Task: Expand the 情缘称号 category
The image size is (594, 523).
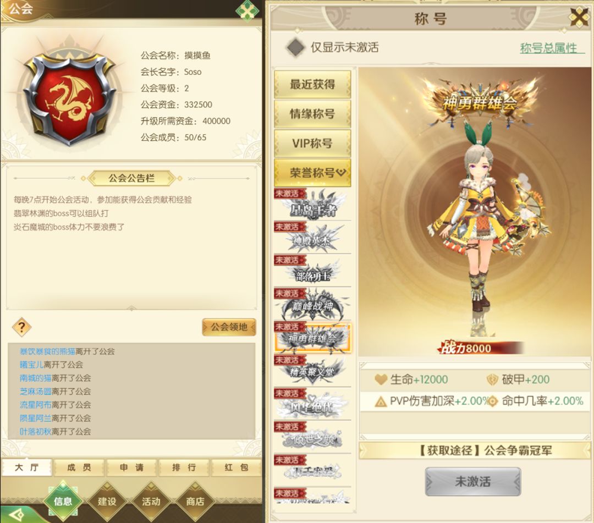Action: pyautogui.click(x=312, y=113)
